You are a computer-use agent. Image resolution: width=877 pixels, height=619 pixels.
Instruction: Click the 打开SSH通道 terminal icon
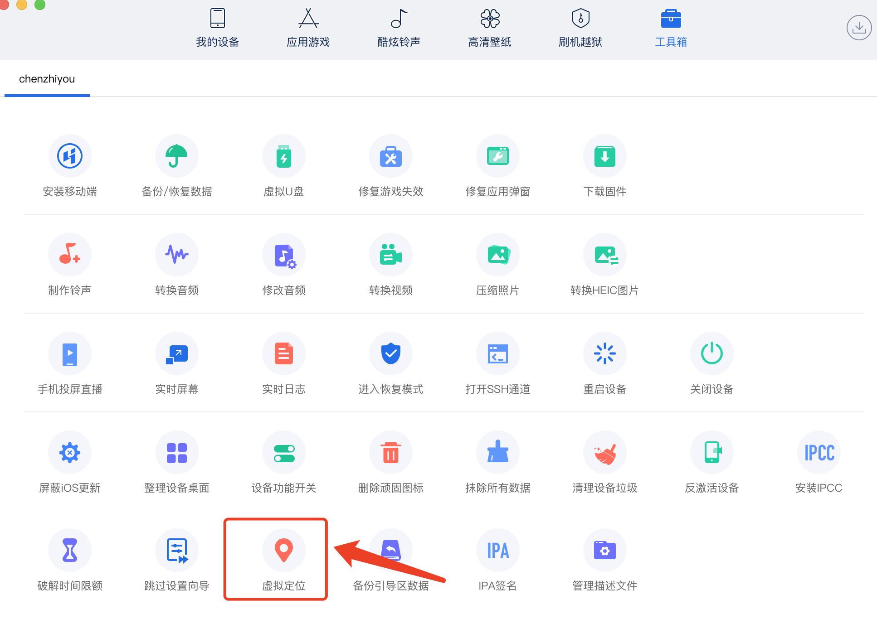497,353
